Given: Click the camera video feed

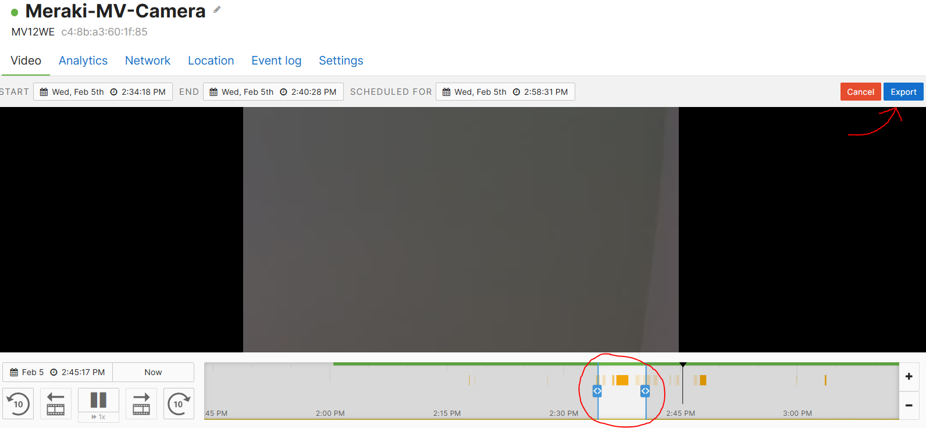Looking at the screenshot, I should pos(461,230).
